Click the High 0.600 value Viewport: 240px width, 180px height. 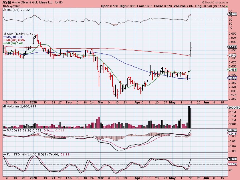(x=127, y=6)
